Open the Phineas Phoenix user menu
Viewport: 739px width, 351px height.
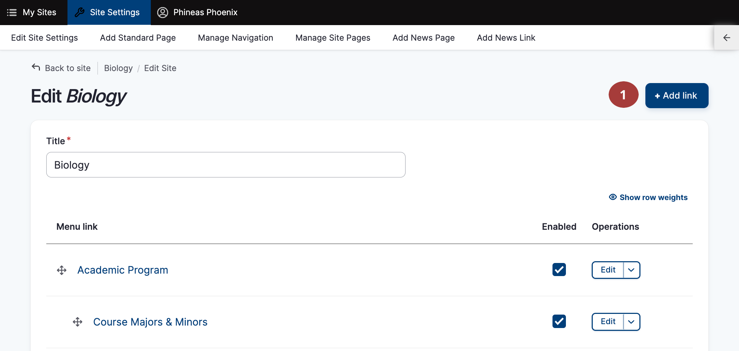pyautogui.click(x=197, y=12)
